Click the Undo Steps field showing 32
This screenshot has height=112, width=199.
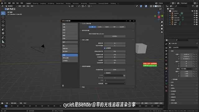click(x=115, y=43)
